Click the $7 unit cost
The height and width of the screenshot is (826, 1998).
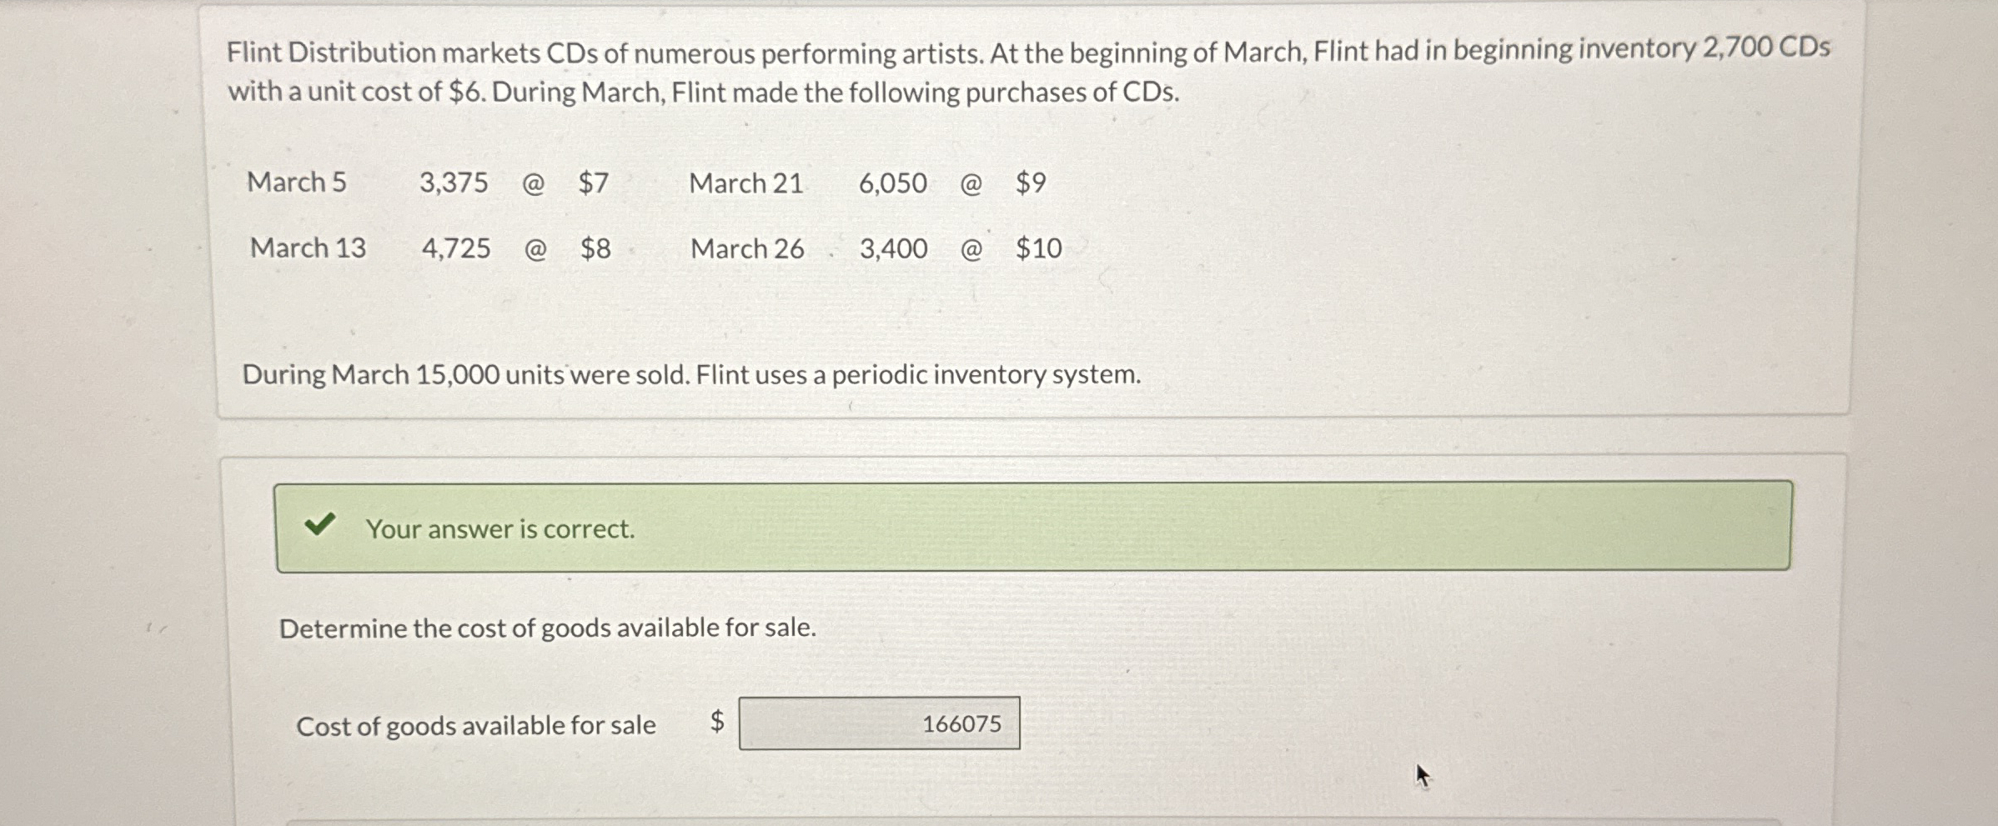(593, 183)
